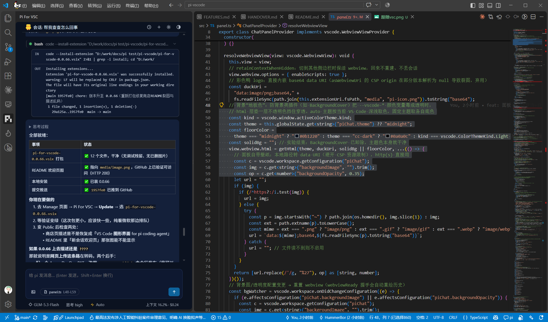This screenshot has height=322, width=548.
Task: Open the GLM-5.3-Flash model selector
Action: (44, 305)
